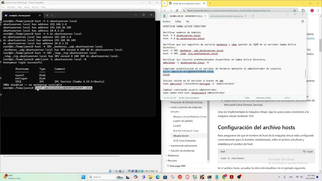Click the microphone tray icon
Screen dimensions: 322x181
click(285, 177)
